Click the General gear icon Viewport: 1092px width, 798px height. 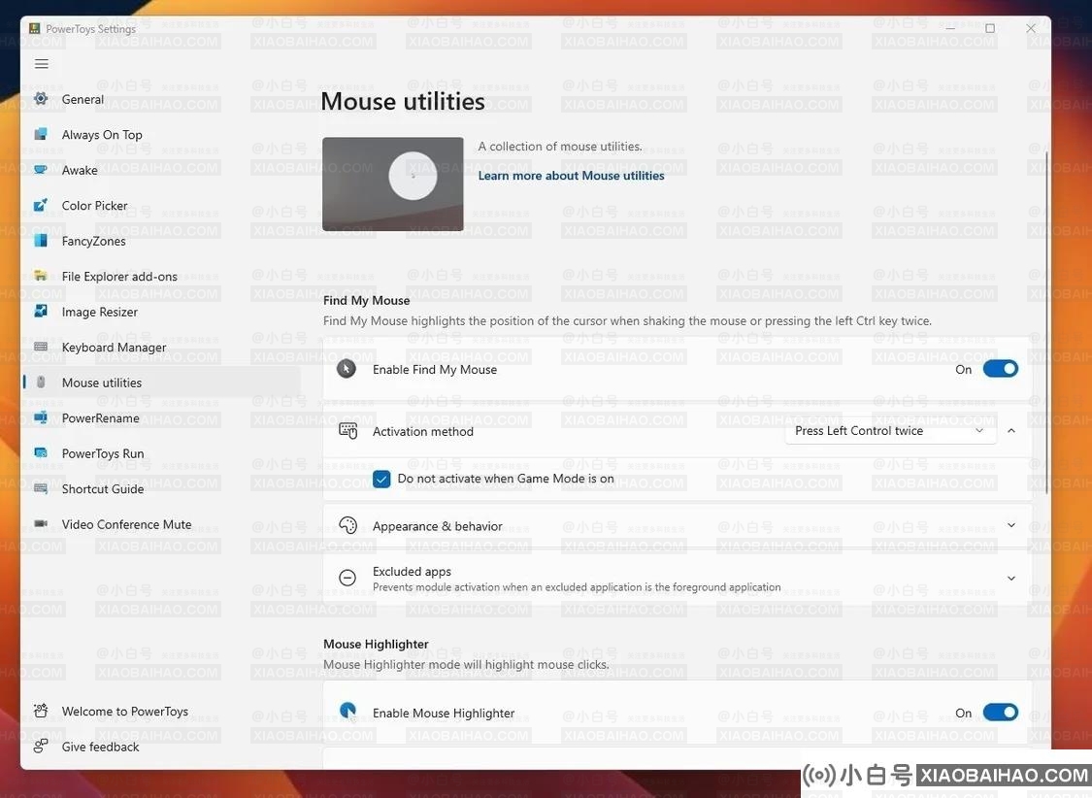point(41,99)
